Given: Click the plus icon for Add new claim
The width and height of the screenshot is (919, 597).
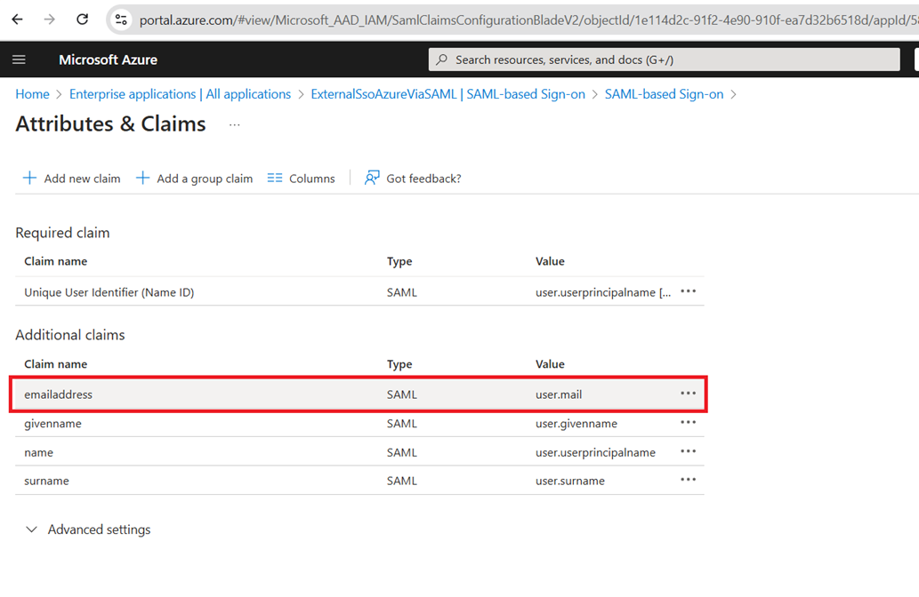Looking at the screenshot, I should tap(29, 178).
